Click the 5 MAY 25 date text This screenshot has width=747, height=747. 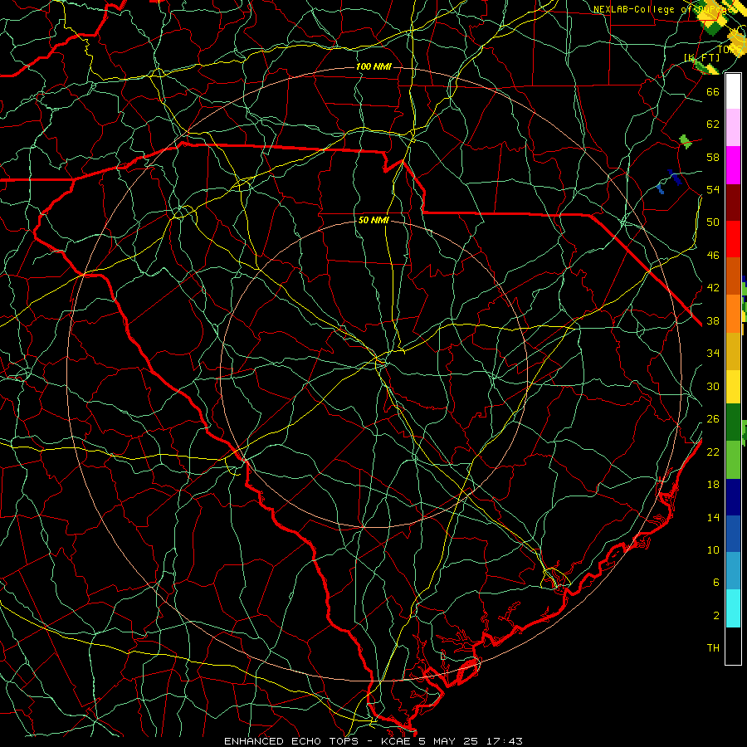448,741
